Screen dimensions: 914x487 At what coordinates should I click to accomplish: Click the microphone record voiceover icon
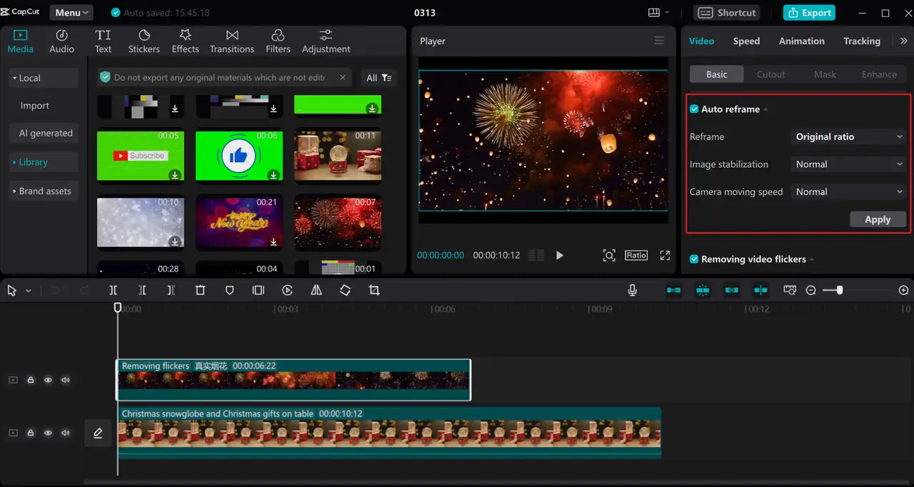632,291
